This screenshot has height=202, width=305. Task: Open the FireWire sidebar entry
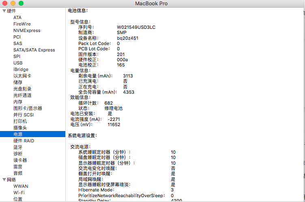(x=22, y=24)
